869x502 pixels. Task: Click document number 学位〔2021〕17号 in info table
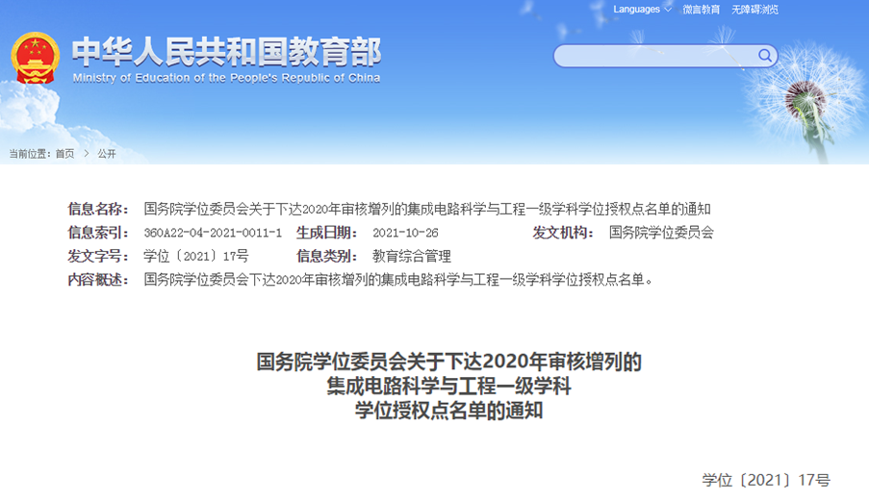[196, 256]
